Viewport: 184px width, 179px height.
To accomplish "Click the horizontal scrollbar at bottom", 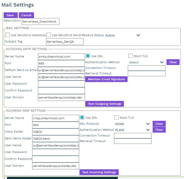I will coord(62,178).
